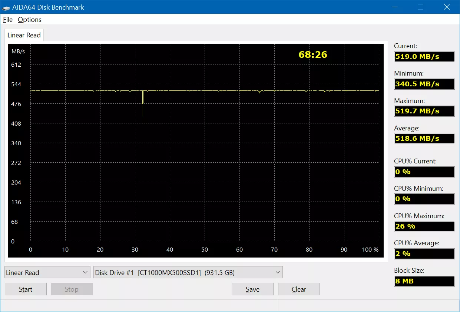Viewport: 460px width, 312px height.
Task: Start the disk benchmark
Action: [x=26, y=289]
